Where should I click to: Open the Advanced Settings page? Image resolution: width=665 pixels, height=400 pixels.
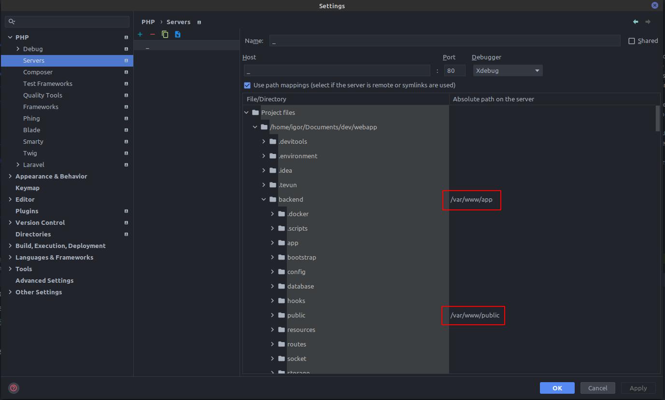[x=44, y=280]
